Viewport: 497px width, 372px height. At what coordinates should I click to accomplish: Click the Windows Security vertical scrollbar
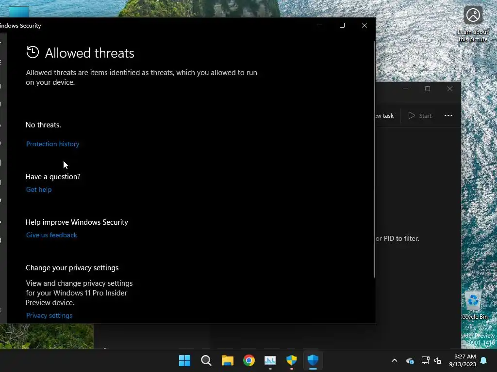tap(374, 159)
